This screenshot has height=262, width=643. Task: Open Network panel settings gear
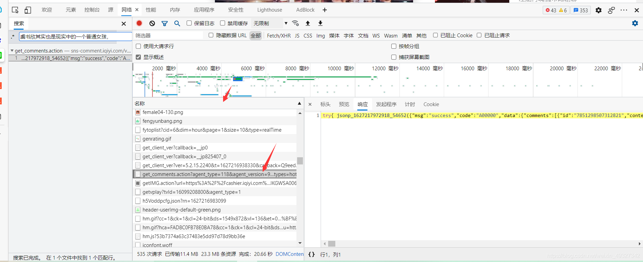[x=635, y=23]
